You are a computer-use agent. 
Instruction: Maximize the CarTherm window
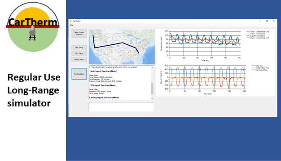(x=267, y=21)
